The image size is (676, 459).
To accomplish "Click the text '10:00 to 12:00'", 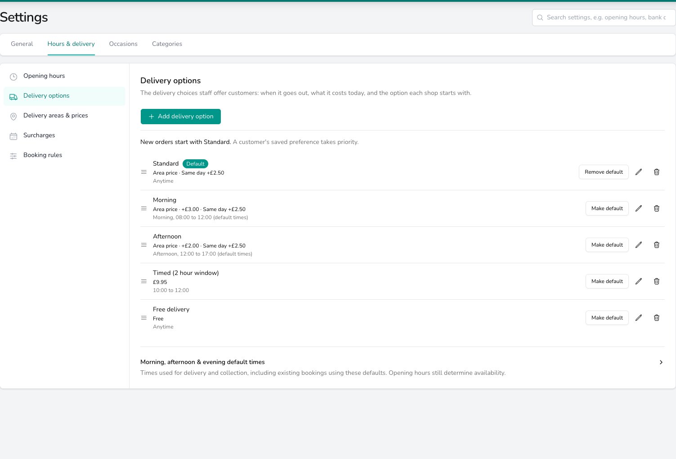I will pos(171,290).
